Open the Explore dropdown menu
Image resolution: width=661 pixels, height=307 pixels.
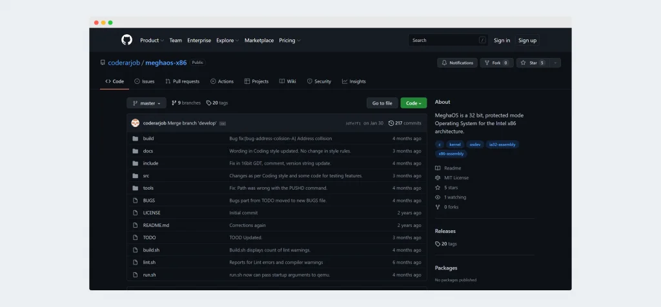coord(228,41)
